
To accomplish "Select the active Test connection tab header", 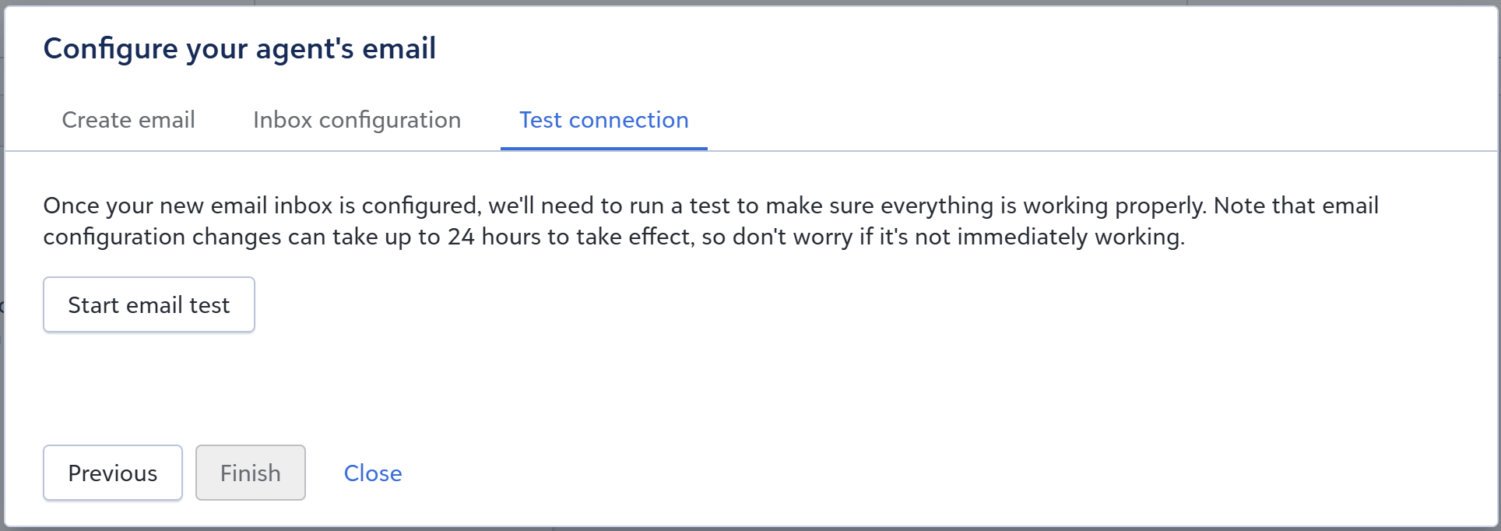I will (603, 120).
